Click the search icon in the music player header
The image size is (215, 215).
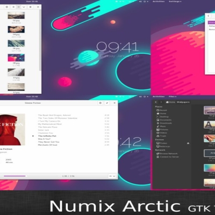click(x=101, y=103)
